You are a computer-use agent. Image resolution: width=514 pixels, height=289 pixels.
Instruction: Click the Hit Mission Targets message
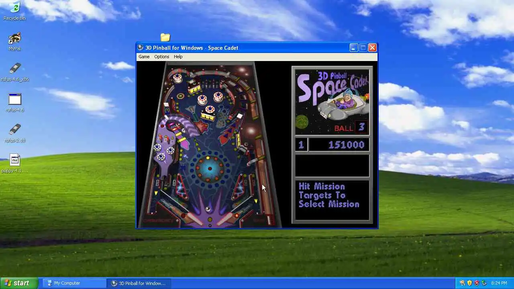tap(329, 195)
